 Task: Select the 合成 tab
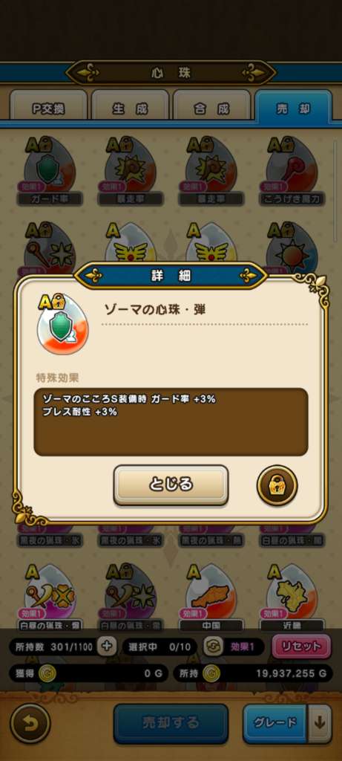tap(211, 109)
